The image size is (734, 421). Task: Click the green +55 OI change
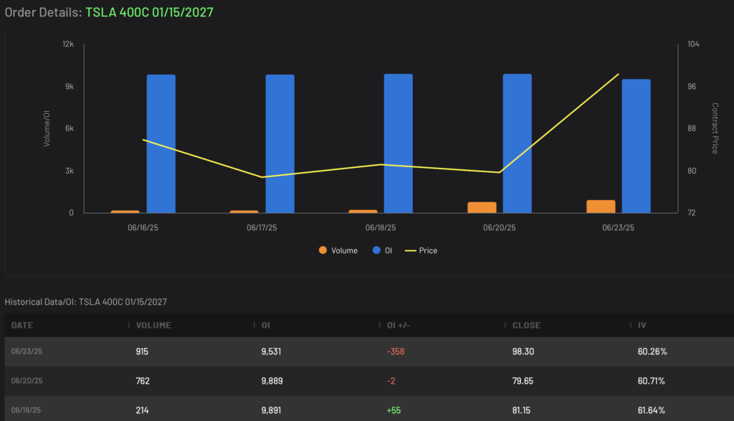(x=394, y=411)
